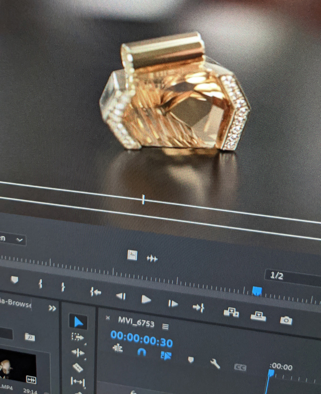Click the clip's audio-video badge icon
The height and width of the screenshot is (394, 321).
[31, 380]
